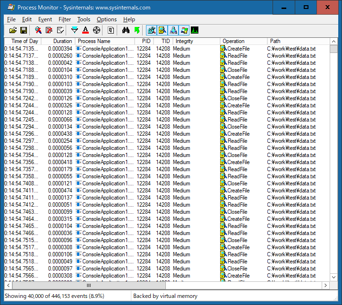This screenshot has height=305, width=342.
Task: Select CloseFile operation at 0:14:54.7242
Action: [x=237, y=98]
